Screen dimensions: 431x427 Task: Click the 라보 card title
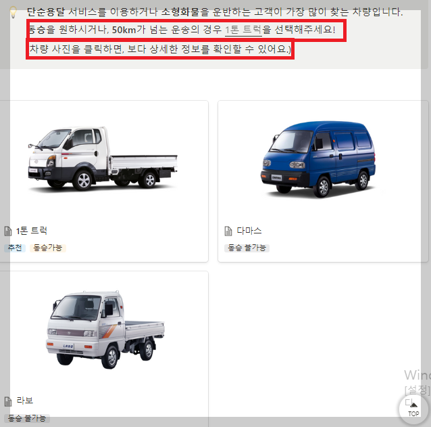click(25, 401)
